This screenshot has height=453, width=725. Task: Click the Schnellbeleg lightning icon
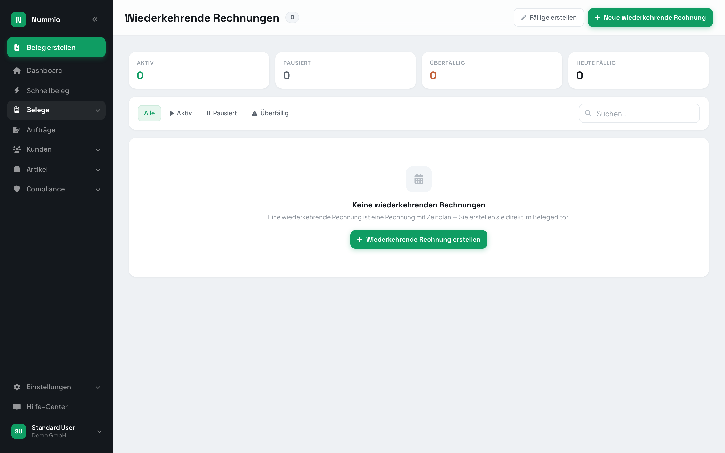pos(17,91)
